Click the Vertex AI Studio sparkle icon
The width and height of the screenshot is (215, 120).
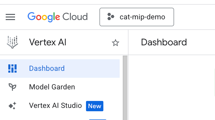click(12, 106)
